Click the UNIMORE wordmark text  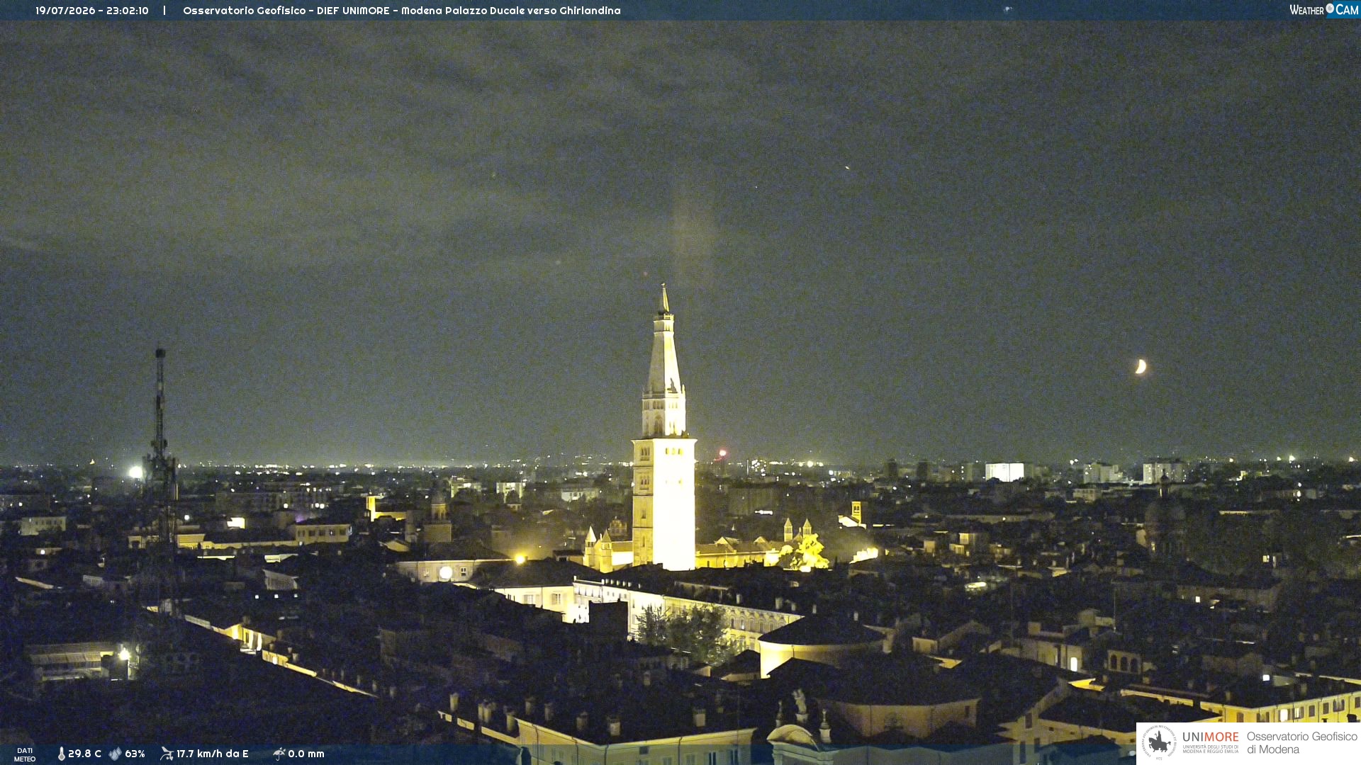pyautogui.click(x=1210, y=737)
